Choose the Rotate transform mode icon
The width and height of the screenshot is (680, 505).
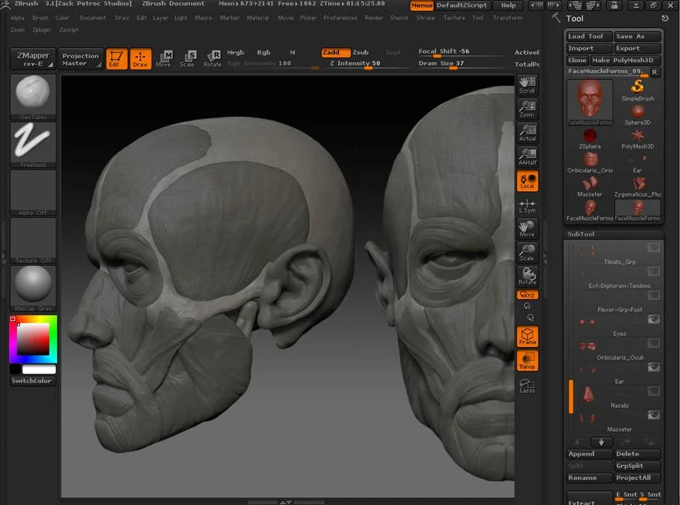[x=212, y=58]
